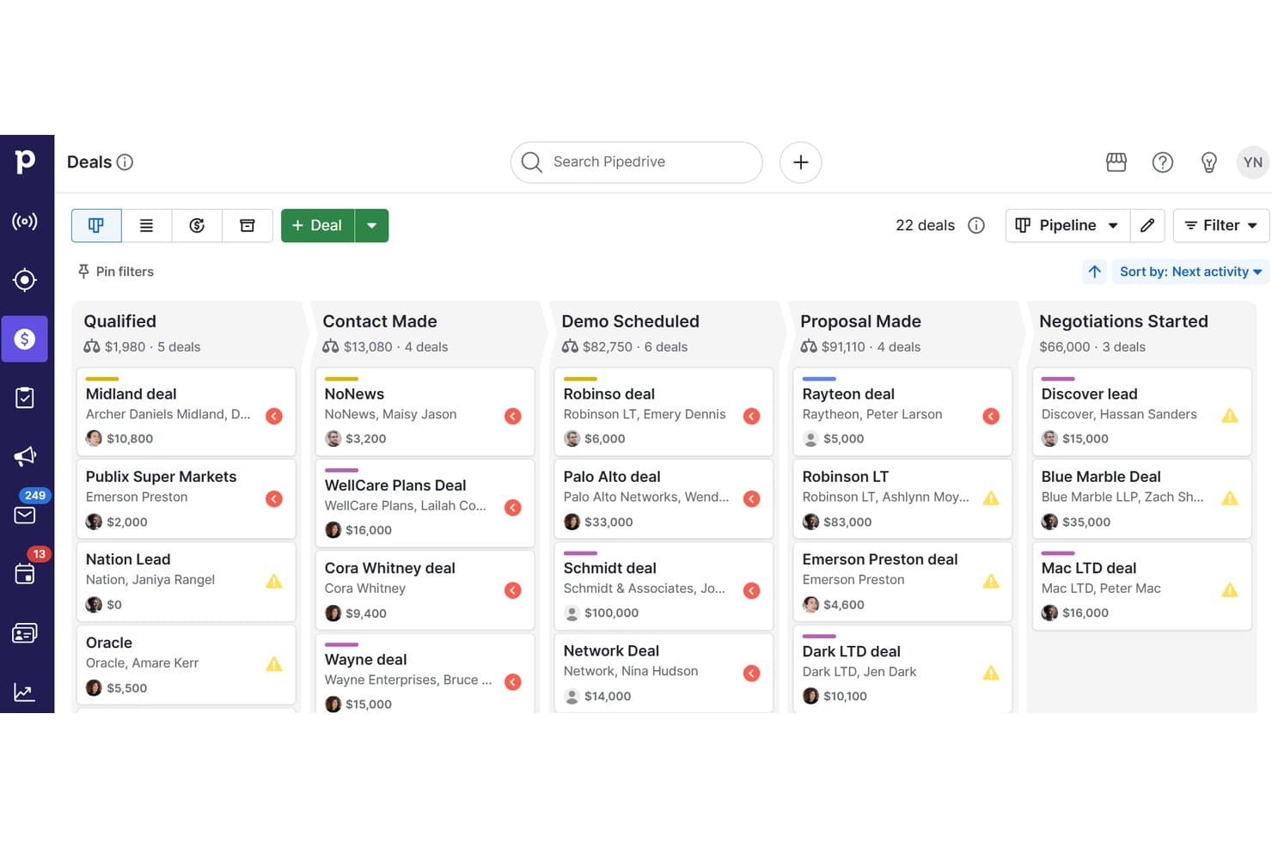Click overdue activity icon on NoNews deal
Image resolution: width=1272 pixels, height=848 pixels.
click(x=513, y=416)
